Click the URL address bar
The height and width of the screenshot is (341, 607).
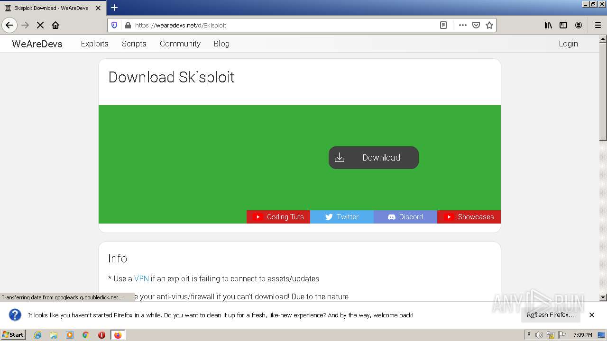[285, 25]
